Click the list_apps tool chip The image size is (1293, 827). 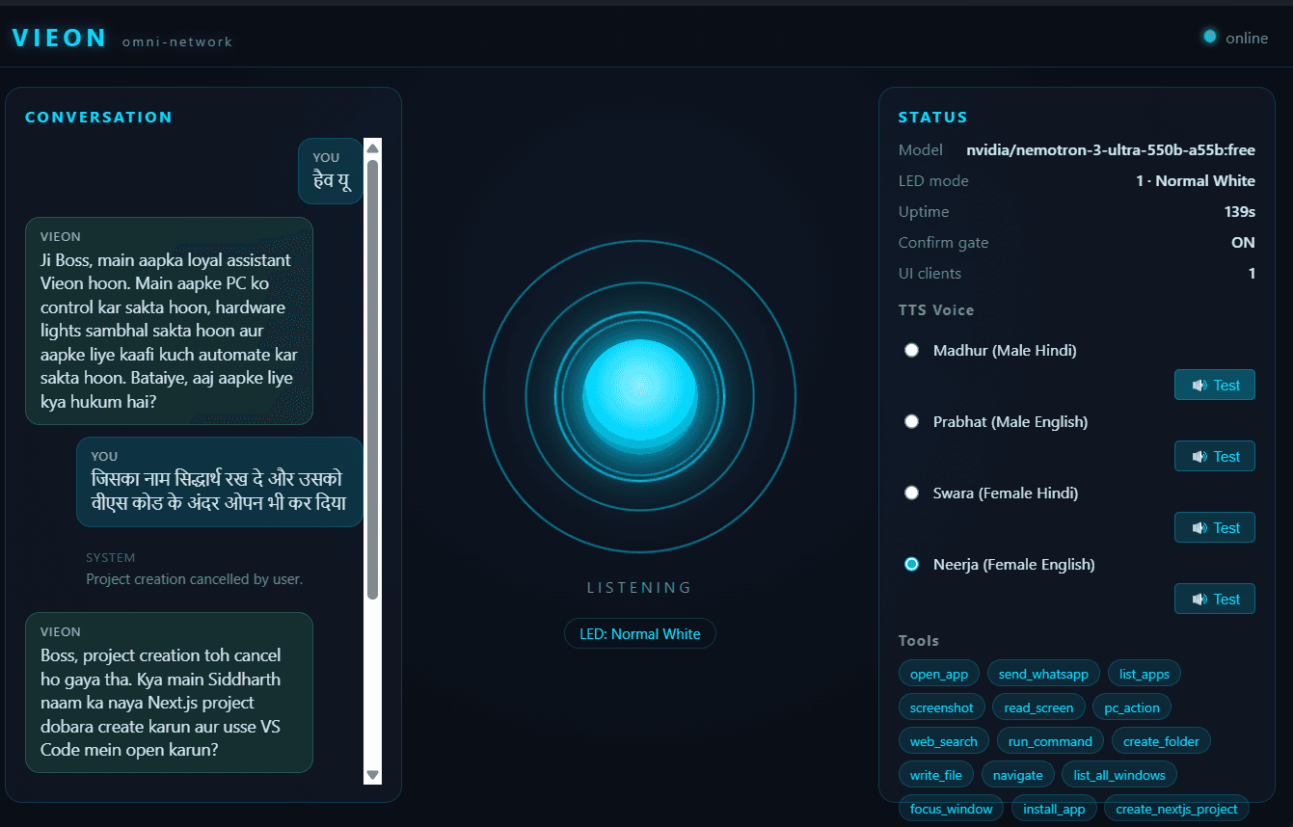1145,674
